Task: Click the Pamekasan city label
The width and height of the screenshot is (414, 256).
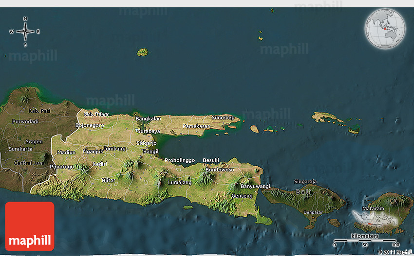Action: click(196, 126)
